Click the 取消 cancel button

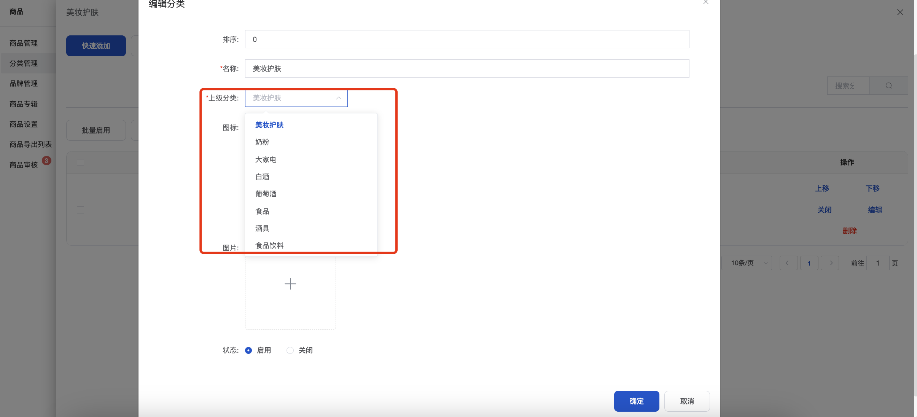(x=687, y=401)
